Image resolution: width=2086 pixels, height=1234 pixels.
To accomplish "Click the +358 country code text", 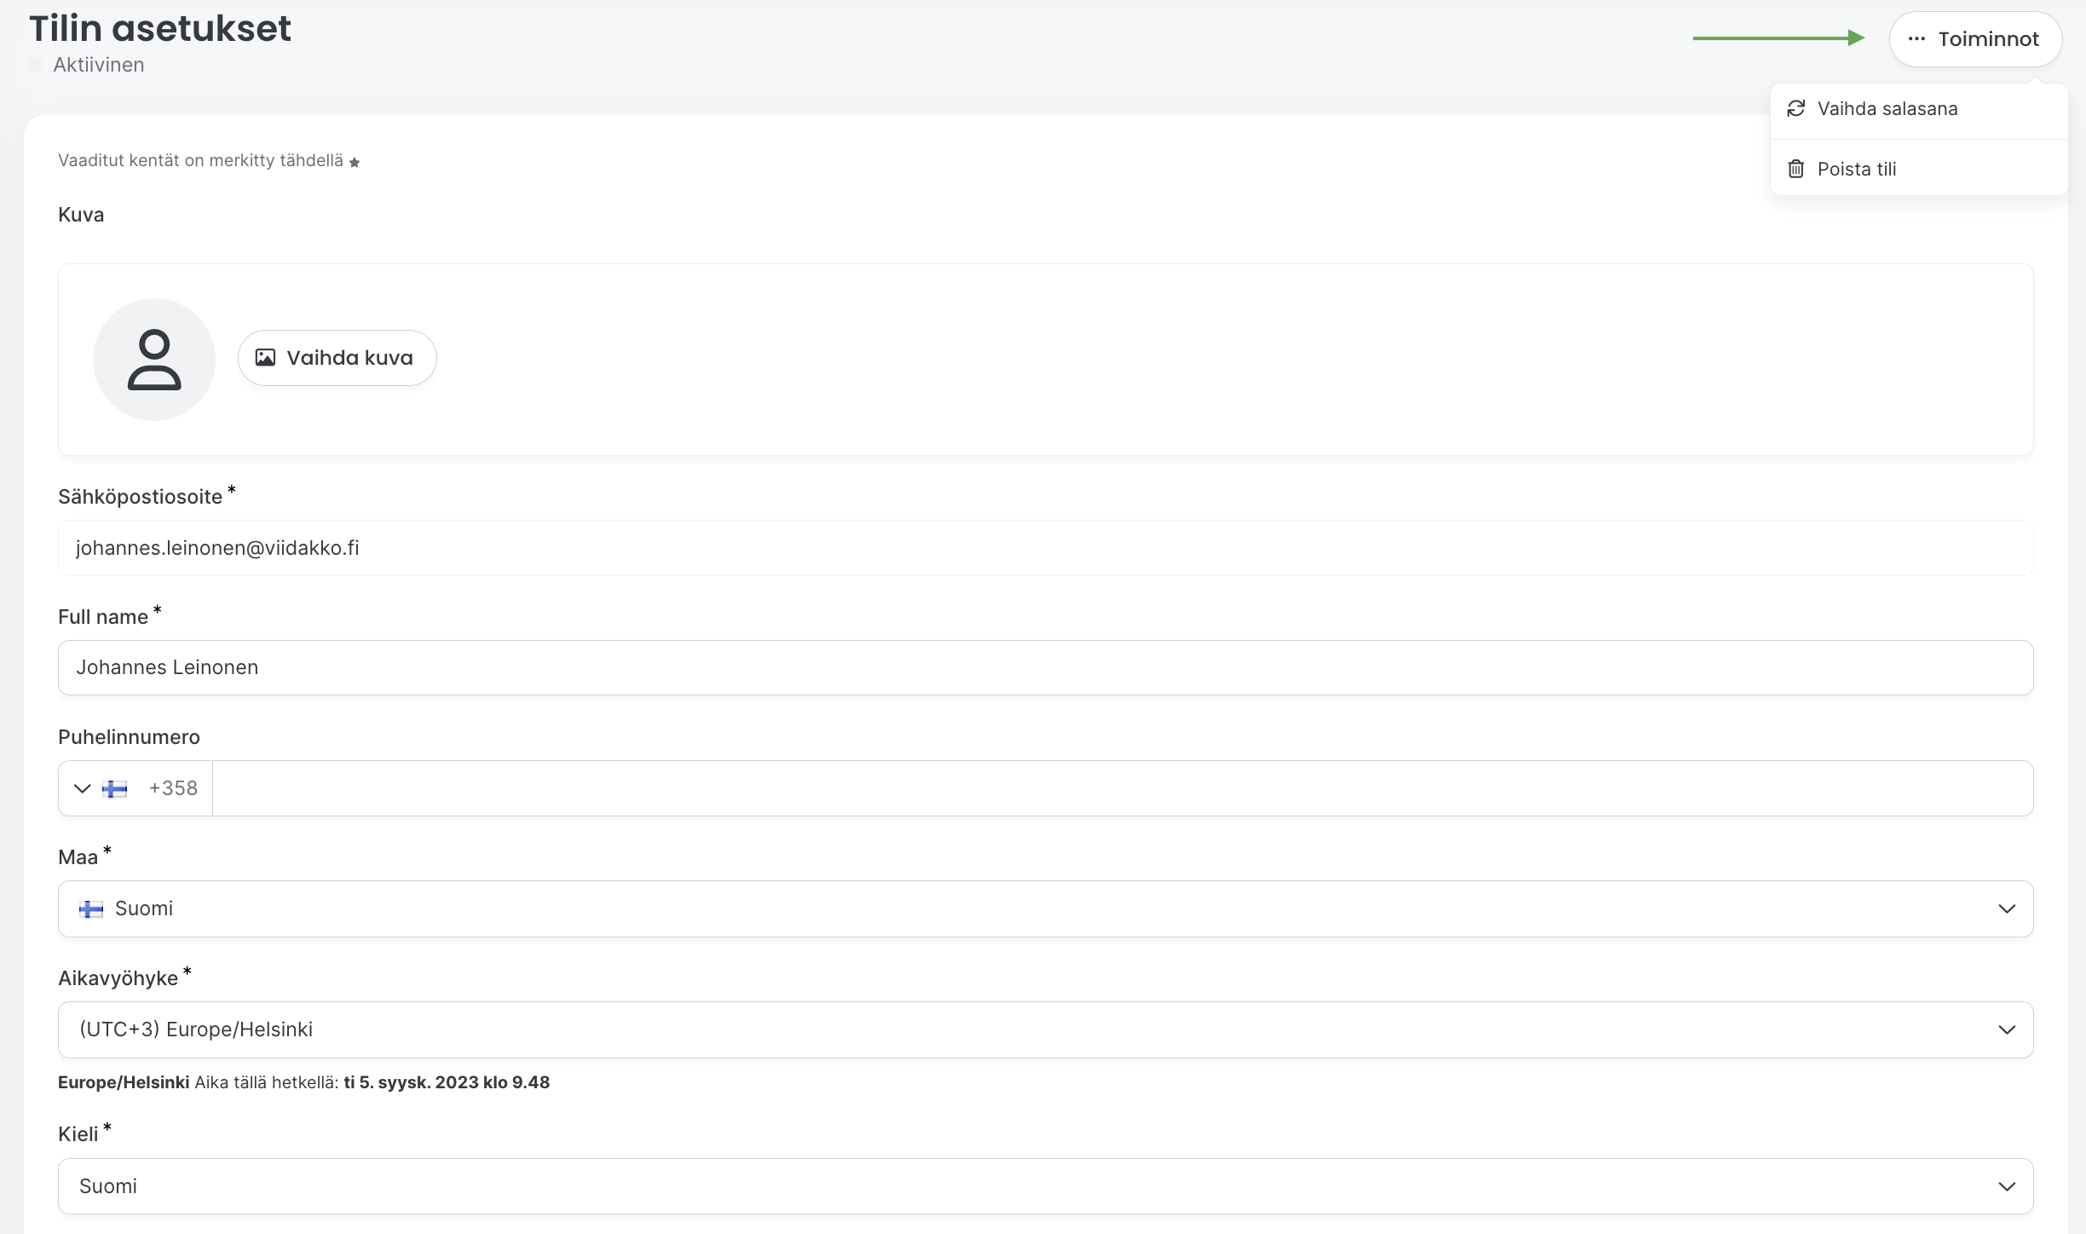I will point(173,788).
